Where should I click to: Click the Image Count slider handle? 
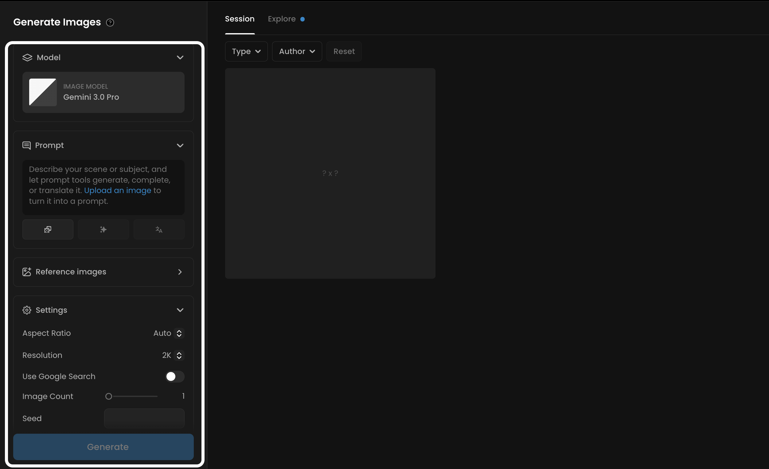[109, 396]
